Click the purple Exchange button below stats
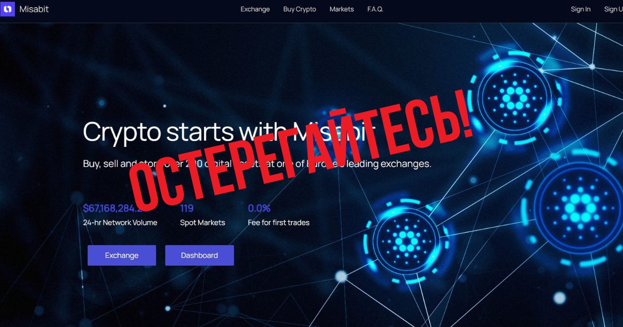 (x=121, y=255)
